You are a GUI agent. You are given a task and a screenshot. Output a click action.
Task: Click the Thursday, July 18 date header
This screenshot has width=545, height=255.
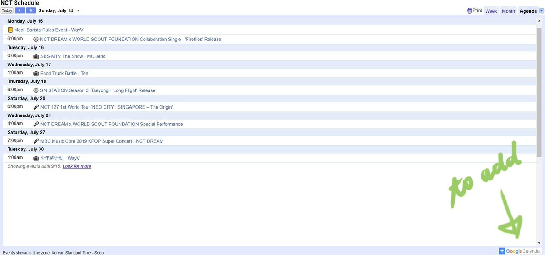tap(27, 81)
